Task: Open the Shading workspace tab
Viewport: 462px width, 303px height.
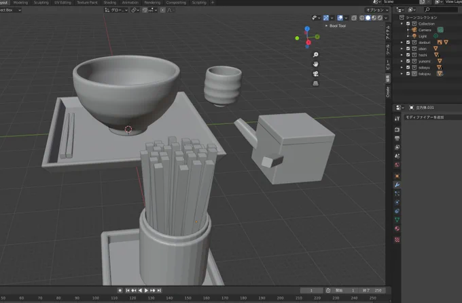Action: pos(110,2)
